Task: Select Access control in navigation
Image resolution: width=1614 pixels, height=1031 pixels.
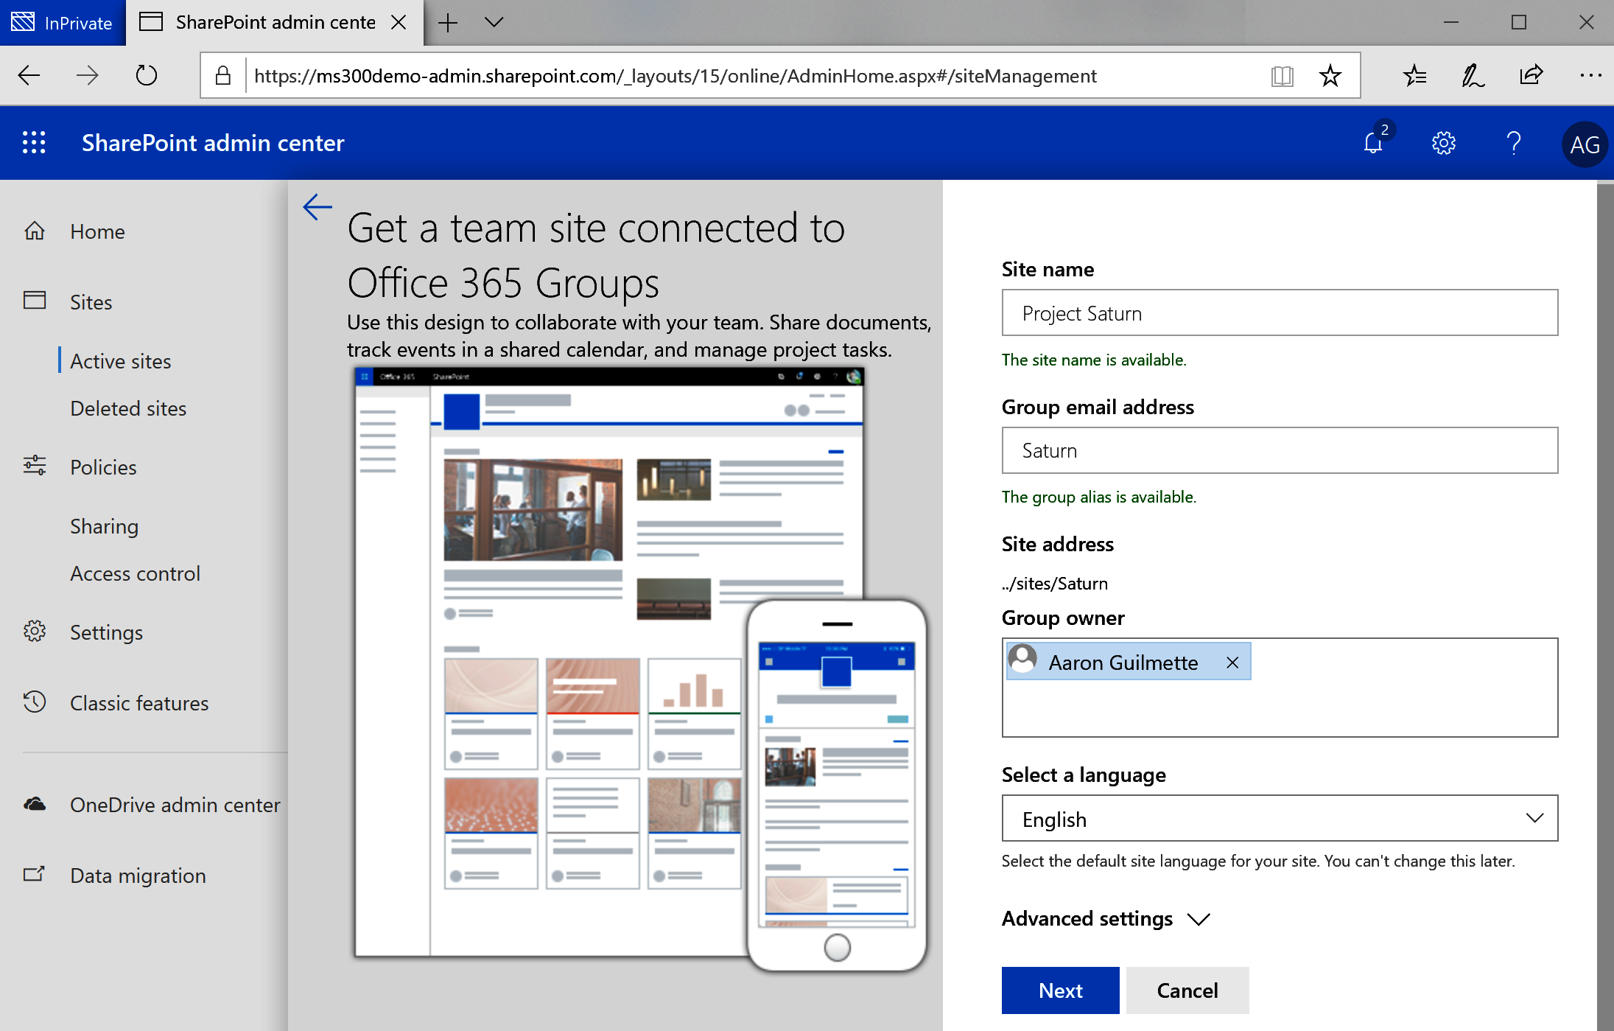Action: click(135, 573)
